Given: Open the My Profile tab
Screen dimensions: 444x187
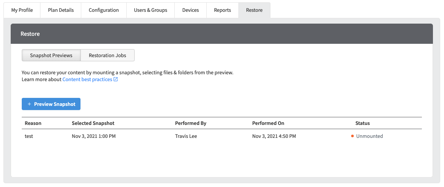Looking at the screenshot, I should pos(22,10).
